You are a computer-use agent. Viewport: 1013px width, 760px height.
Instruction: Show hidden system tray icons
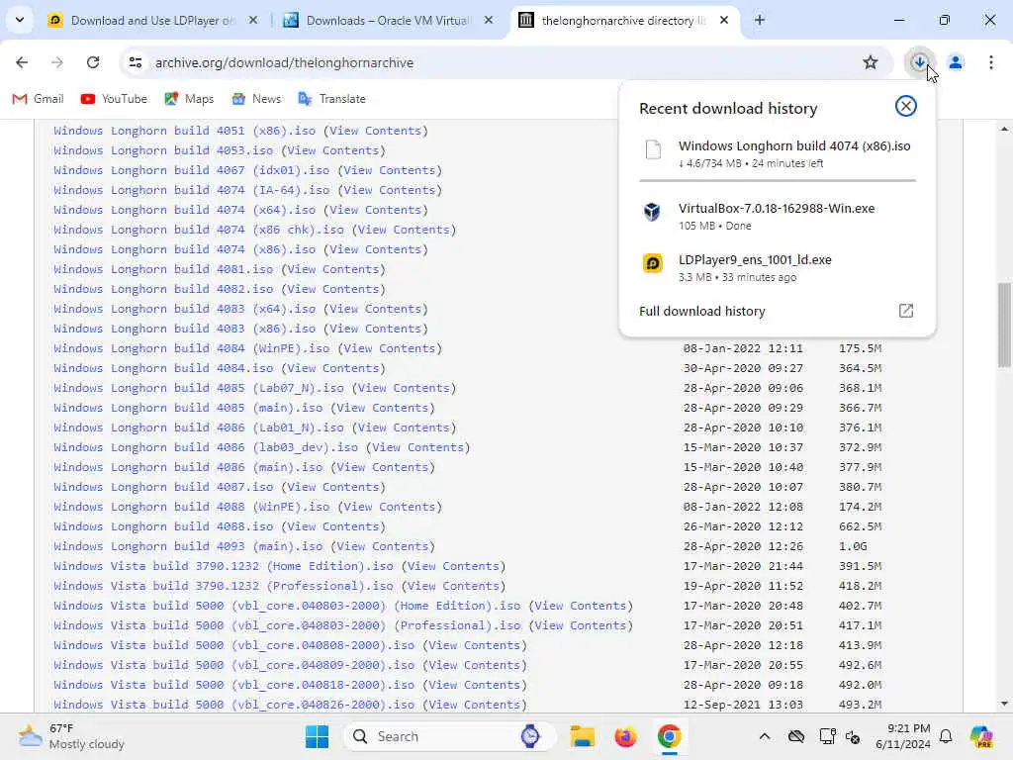pos(765,736)
